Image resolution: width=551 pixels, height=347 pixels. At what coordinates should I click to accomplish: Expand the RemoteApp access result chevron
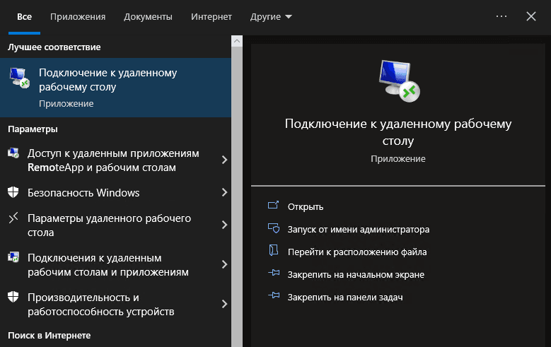(x=224, y=160)
